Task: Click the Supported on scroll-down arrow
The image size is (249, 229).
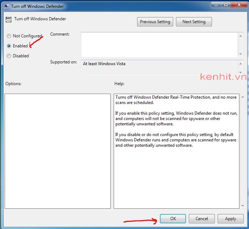Action: pyautogui.click(x=241, y=73)
